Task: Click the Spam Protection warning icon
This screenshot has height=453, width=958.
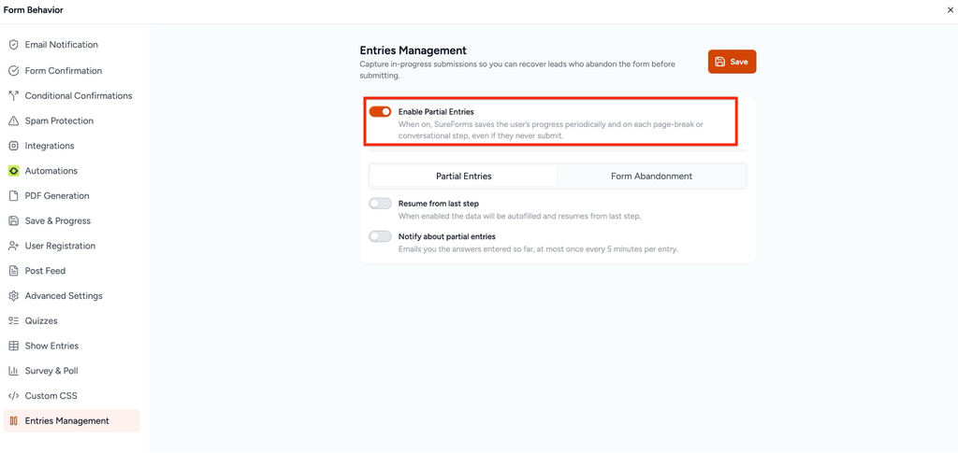Action: 13,120
